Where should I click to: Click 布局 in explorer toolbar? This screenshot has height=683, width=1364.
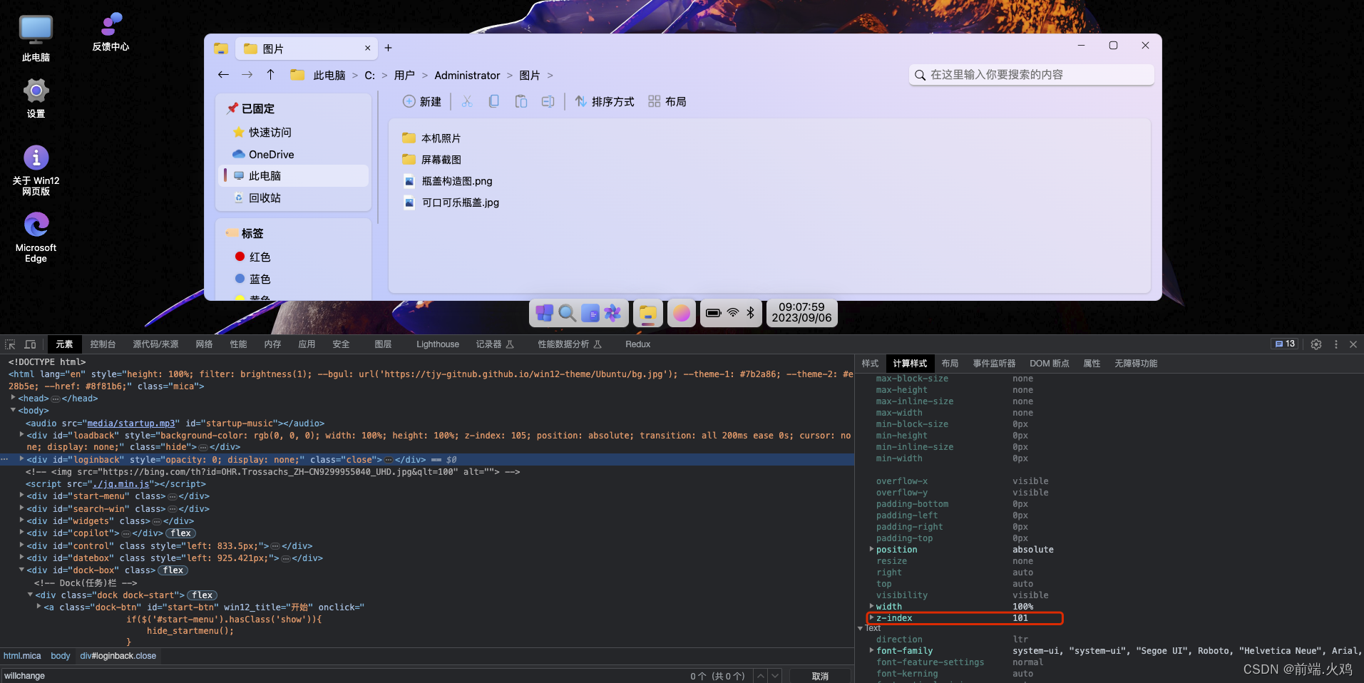(667, 102)
